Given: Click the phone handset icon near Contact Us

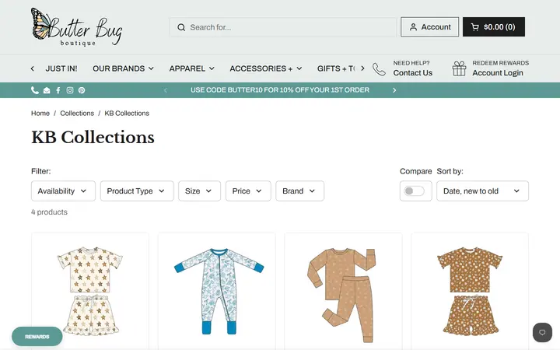Looking at the screenshot, I should 379,69.
